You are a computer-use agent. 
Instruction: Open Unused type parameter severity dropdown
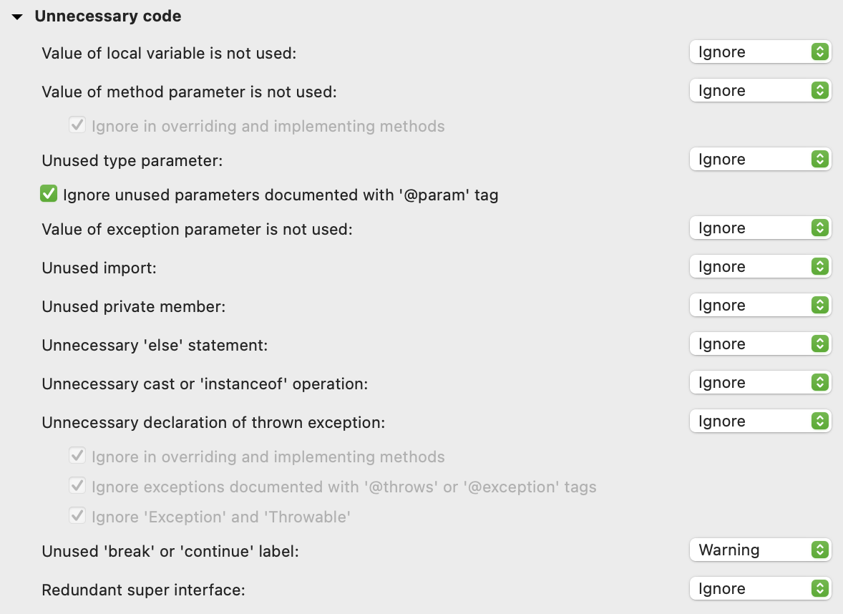click(x=759, y=160)
